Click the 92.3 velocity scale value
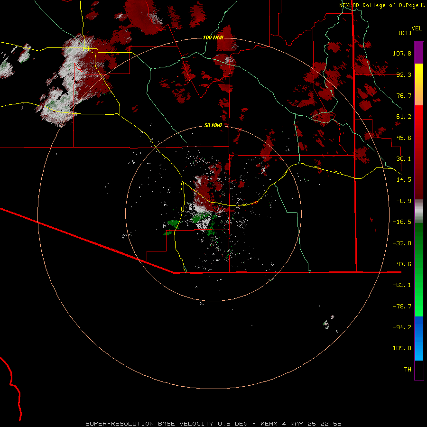Screen dimensions: 427x427 click(404, 74)
